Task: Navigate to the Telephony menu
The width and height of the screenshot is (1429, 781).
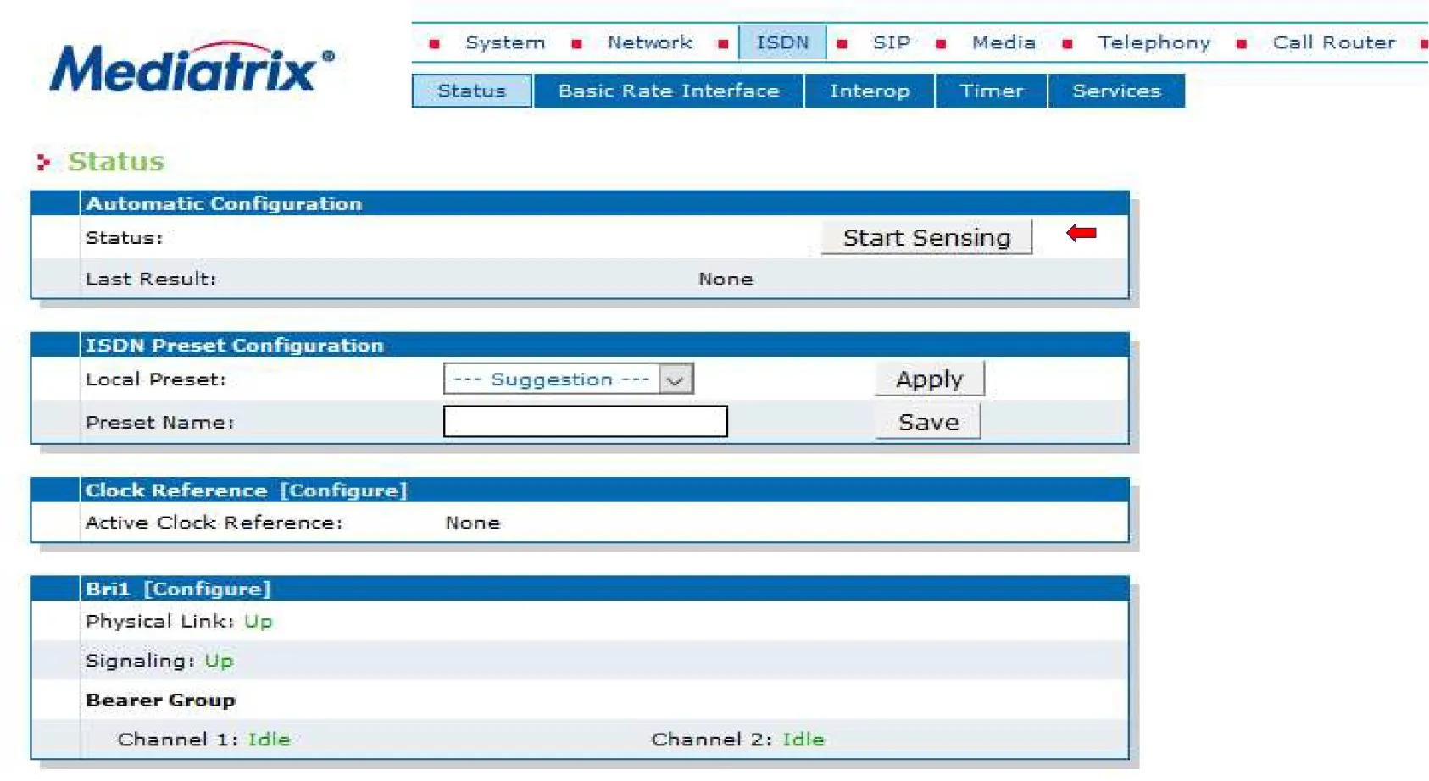Action: coord(1154,42)
